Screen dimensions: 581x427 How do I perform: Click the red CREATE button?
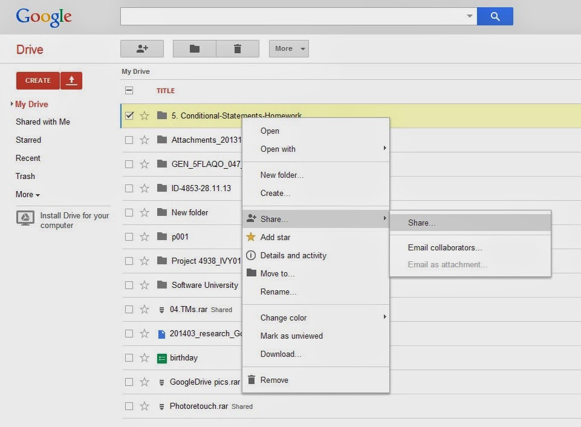point(38,80)
